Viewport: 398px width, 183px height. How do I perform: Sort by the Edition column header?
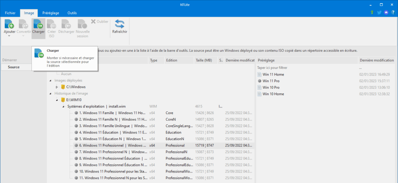pyautogui.click(x=179, y=60)
